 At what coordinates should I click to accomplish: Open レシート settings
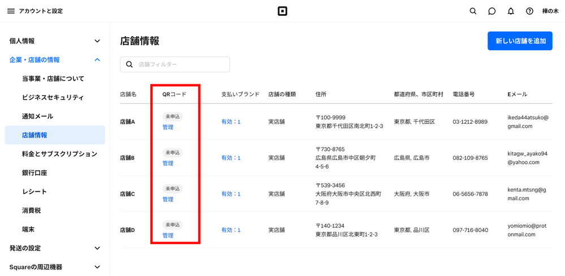pos(34,192)
